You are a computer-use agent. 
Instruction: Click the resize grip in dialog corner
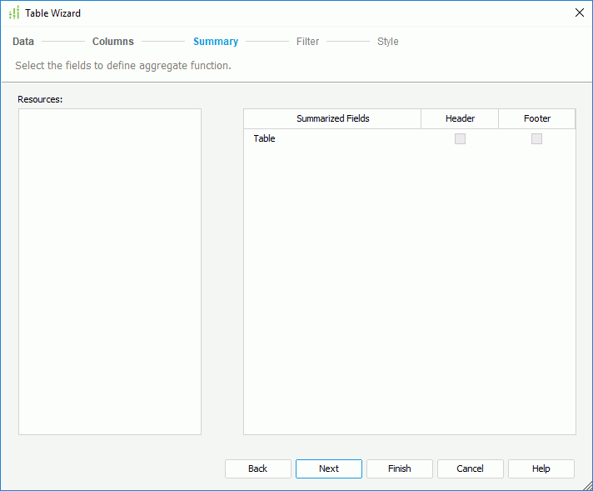coord(588,486)
